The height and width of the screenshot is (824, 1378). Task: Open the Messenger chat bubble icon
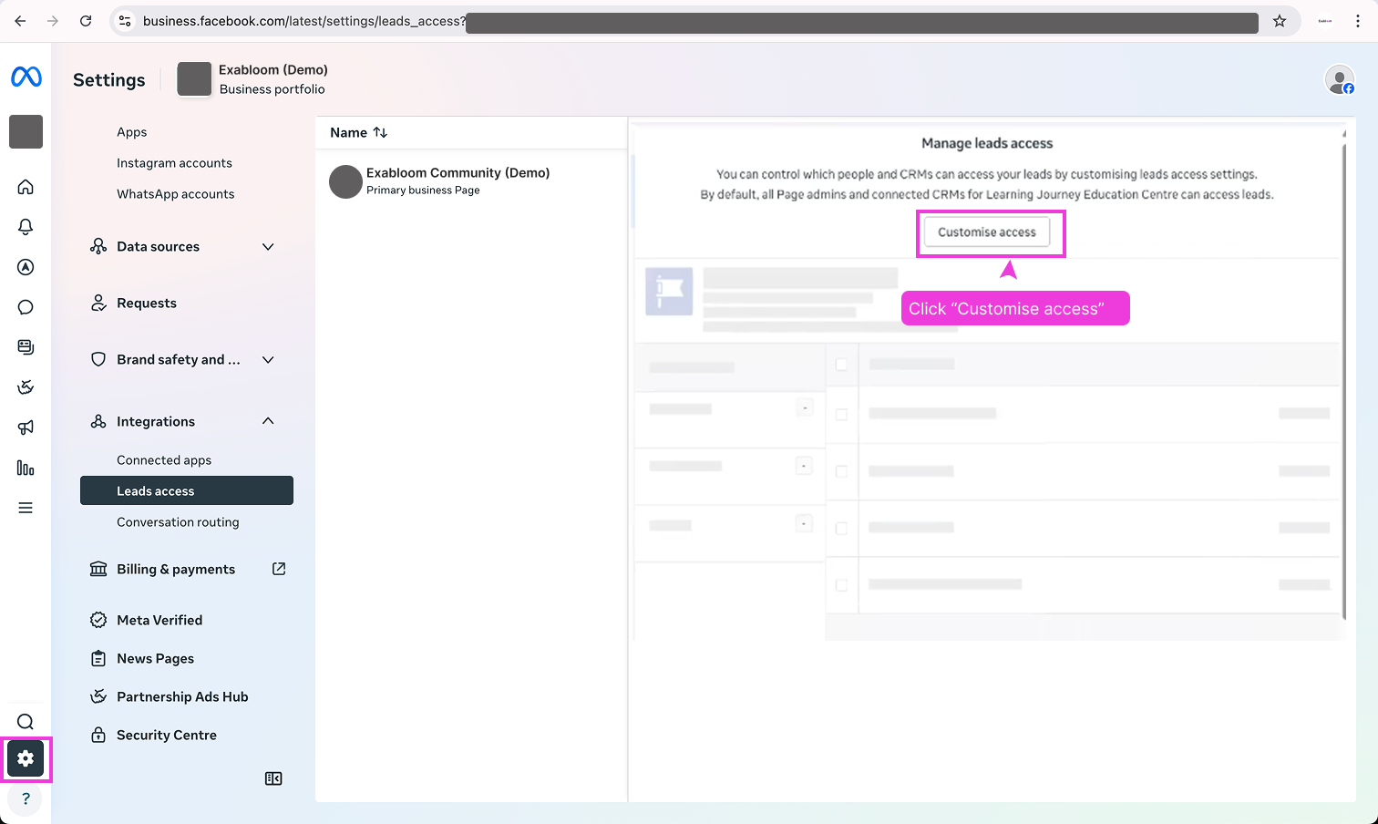click(x=26, y=306)
